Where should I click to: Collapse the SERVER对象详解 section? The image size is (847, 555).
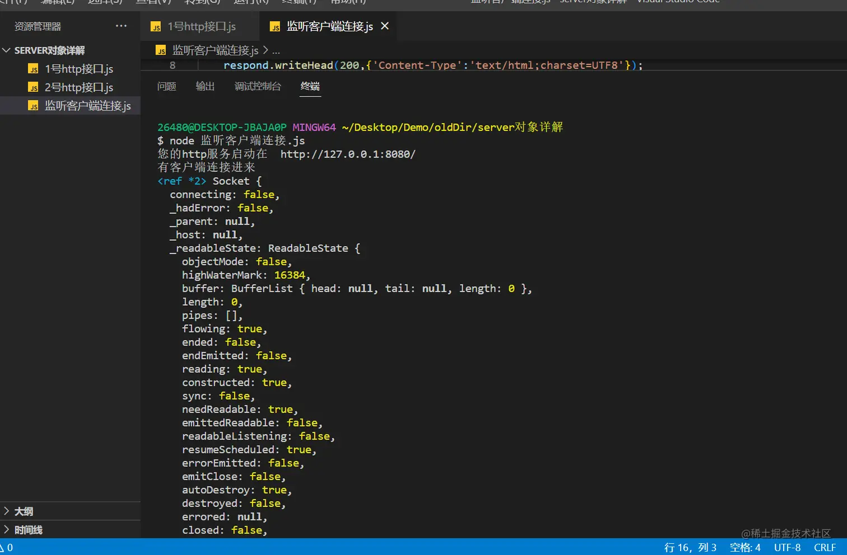pyautogui.click(x=7, y=50)
